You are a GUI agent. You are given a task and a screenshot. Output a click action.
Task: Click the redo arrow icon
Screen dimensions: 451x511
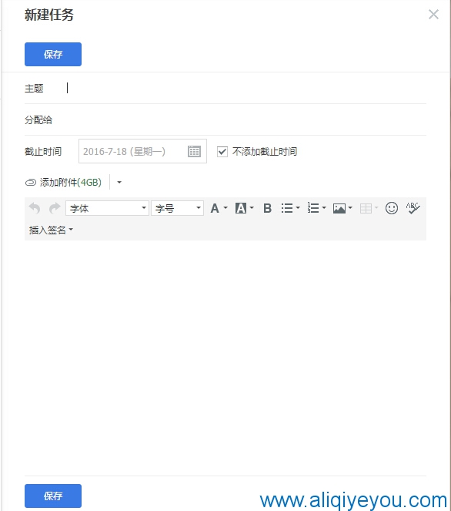[x=55, y=208]
